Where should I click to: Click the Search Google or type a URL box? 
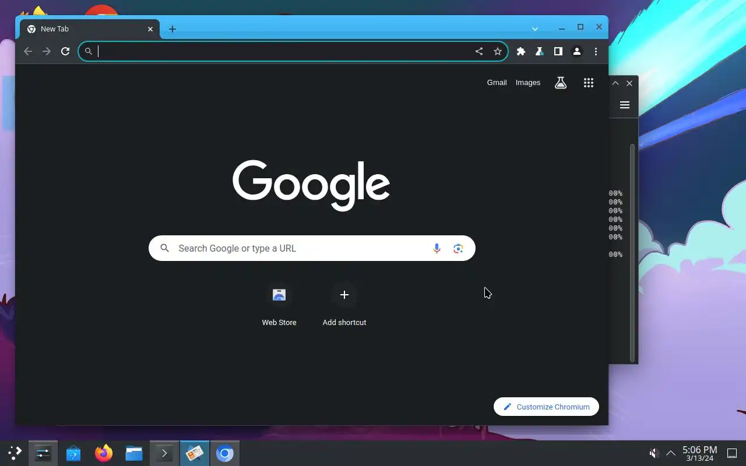click(x=312, y=248)
